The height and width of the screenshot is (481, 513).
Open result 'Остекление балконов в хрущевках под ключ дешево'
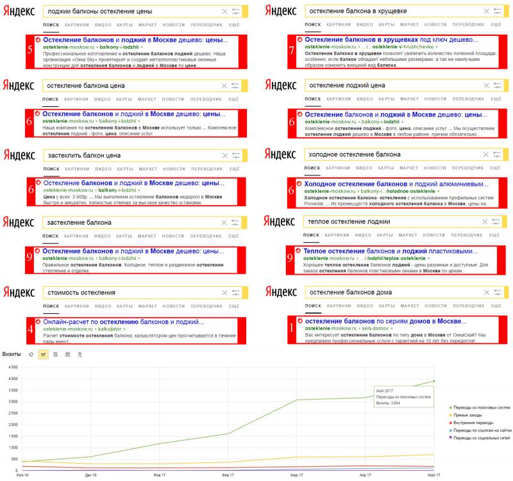391,40
